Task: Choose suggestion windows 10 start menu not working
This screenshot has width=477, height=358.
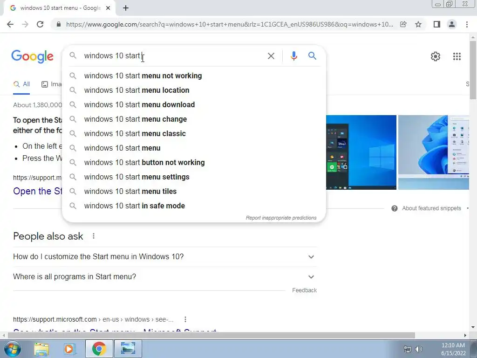Action: pos(194,76)
